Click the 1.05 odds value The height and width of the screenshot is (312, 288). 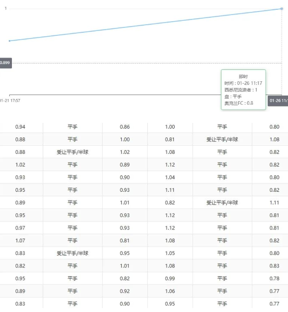(170, 254)
